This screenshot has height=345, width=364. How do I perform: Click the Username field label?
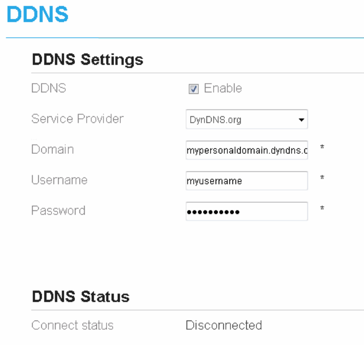(x=59, y=180)
